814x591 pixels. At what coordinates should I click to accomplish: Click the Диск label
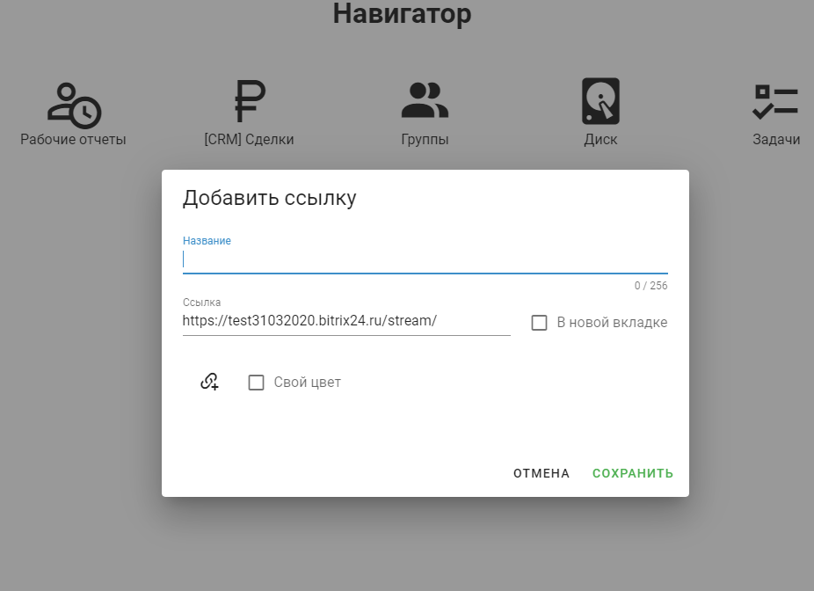point(600,140)
